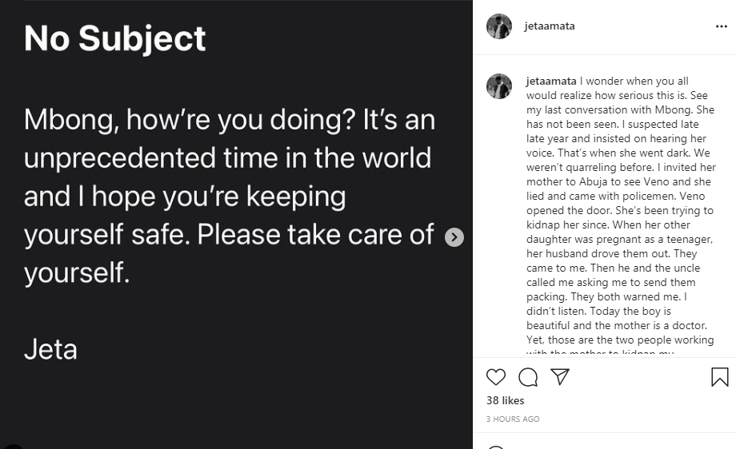Click the "Jeta" signature in image
The width and height of the screenshot is (736, 449).
click(50, 349)
